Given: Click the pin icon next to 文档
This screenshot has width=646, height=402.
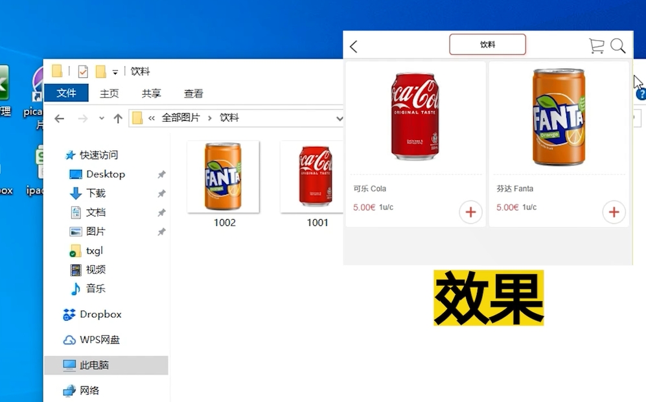Looking at the screenshot, I should pyautogui.click(x=161, y=213).
